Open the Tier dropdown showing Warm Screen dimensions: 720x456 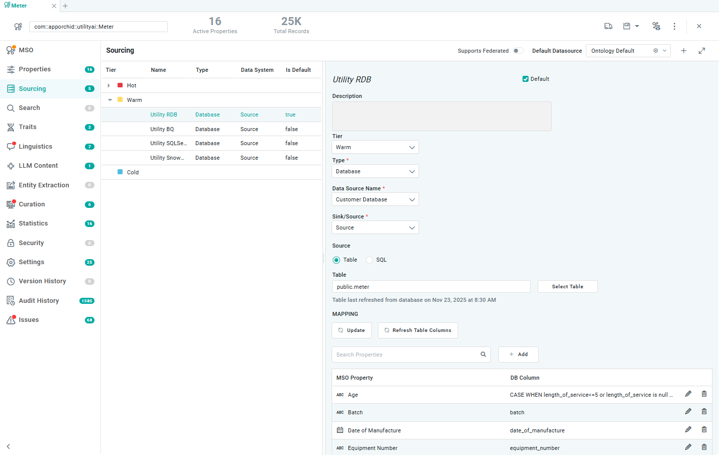375,147
